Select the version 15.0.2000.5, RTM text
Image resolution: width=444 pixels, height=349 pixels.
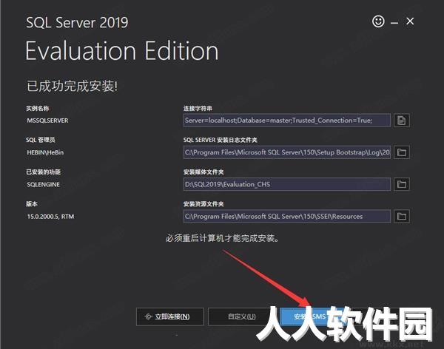click(x=50, y=217)
